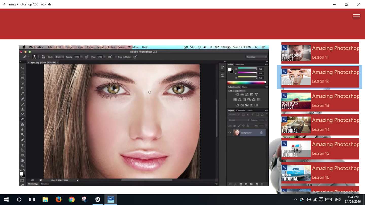
Task: Add a Levels adjustment
Action: tap(242, 94)
